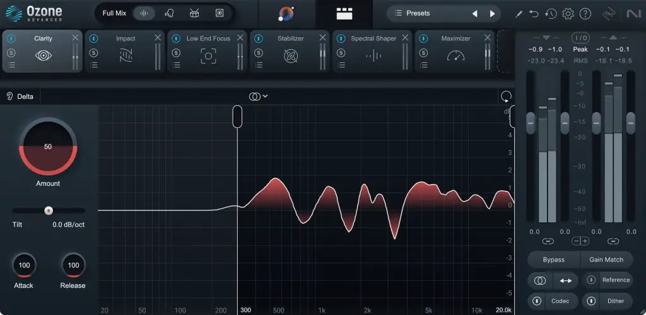Select the bass speaker focus icon
This screenshot has height=315, width=646.
pos(220,13)
